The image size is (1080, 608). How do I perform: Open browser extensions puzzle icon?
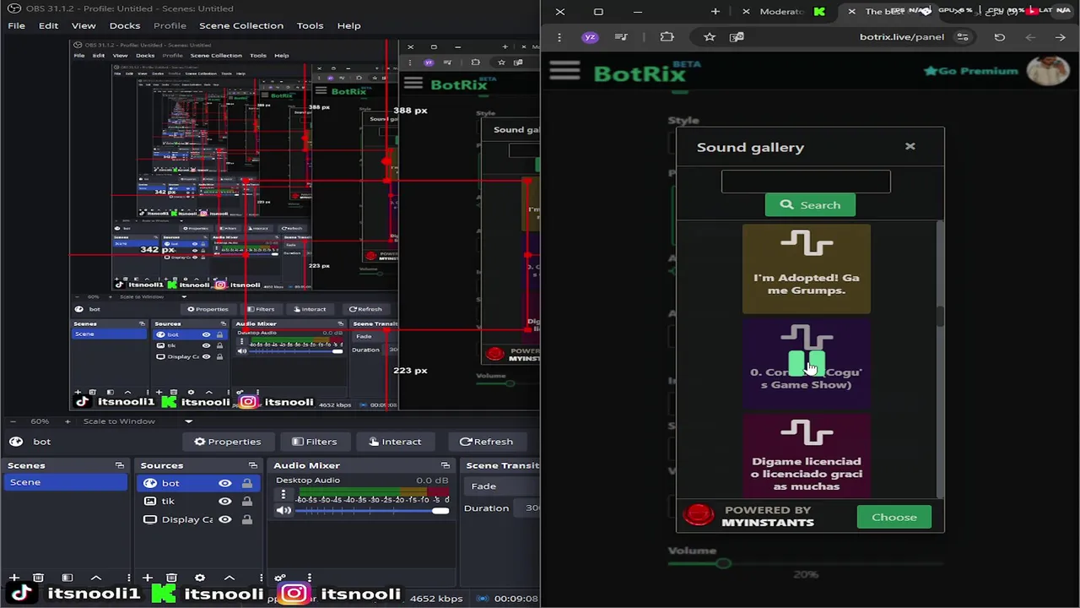click(x=667, y=37)
